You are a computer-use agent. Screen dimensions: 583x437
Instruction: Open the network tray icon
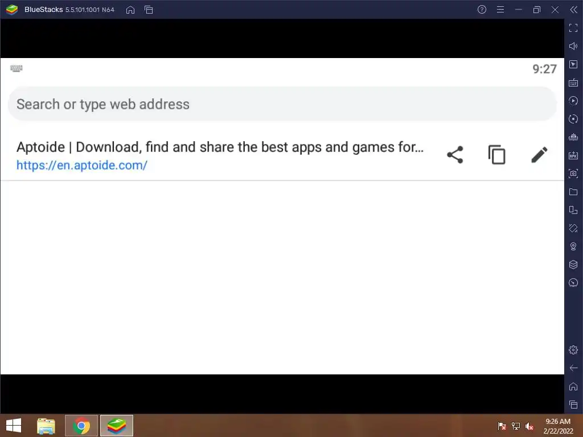click(516, 426)
